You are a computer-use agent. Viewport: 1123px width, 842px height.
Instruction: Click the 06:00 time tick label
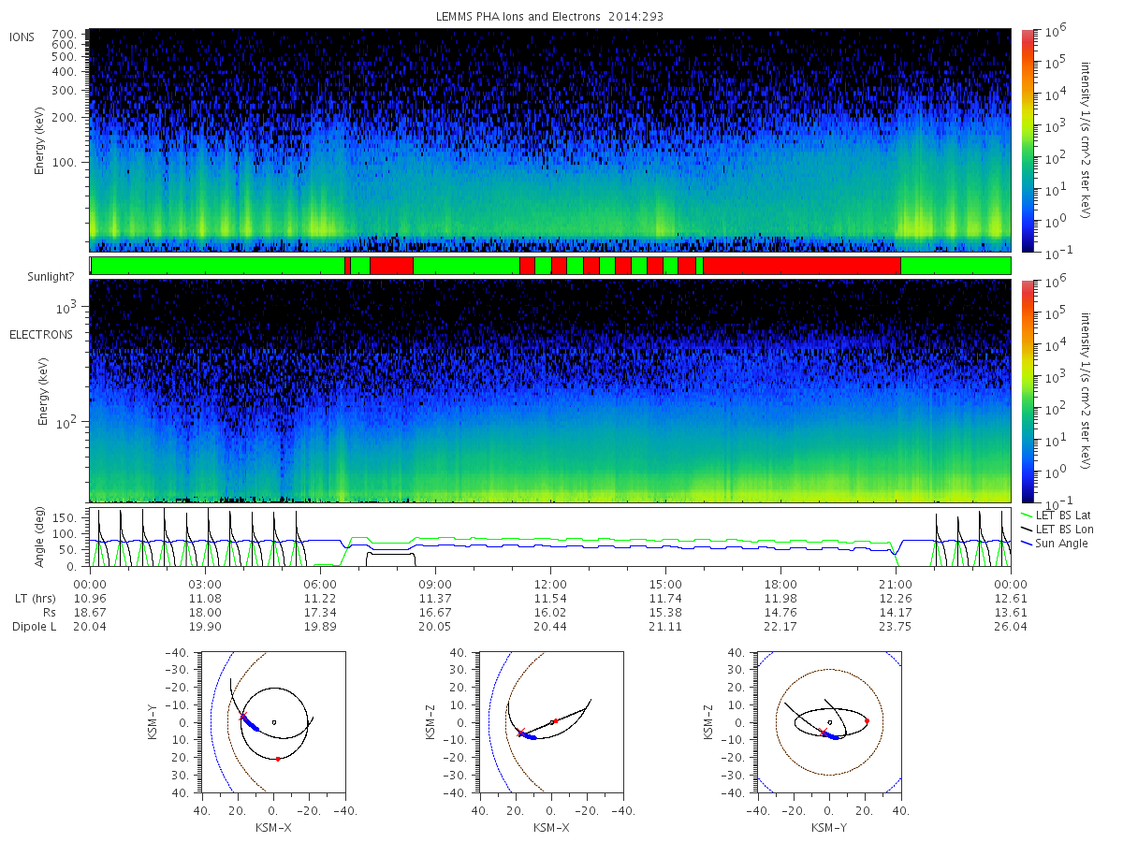pyautogui.click(x=320, y=584)
